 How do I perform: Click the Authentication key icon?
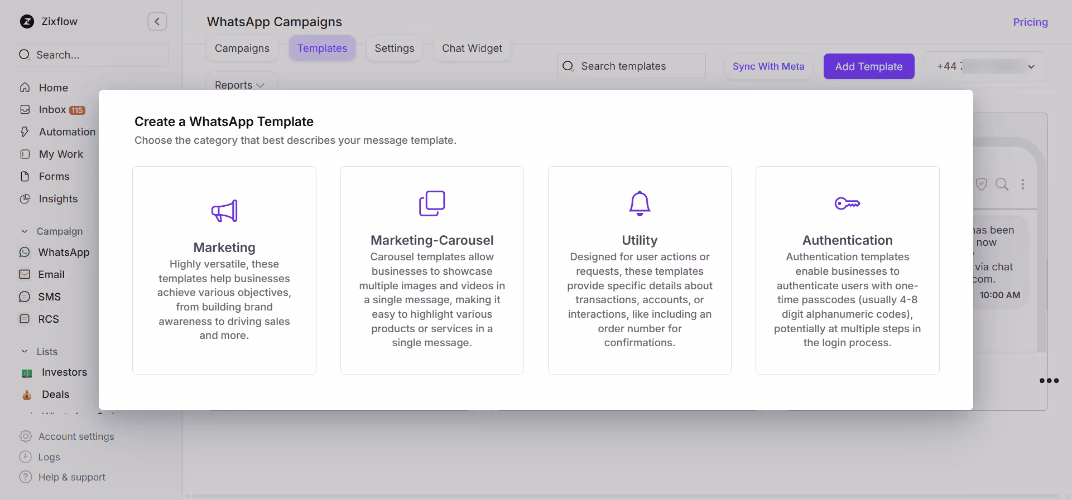[847, 203]
